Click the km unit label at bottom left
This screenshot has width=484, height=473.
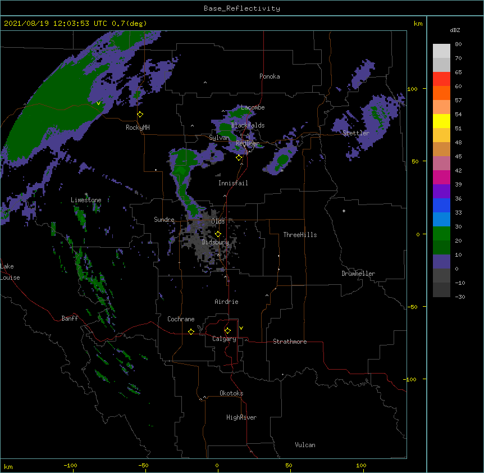[x=8, y=466]
